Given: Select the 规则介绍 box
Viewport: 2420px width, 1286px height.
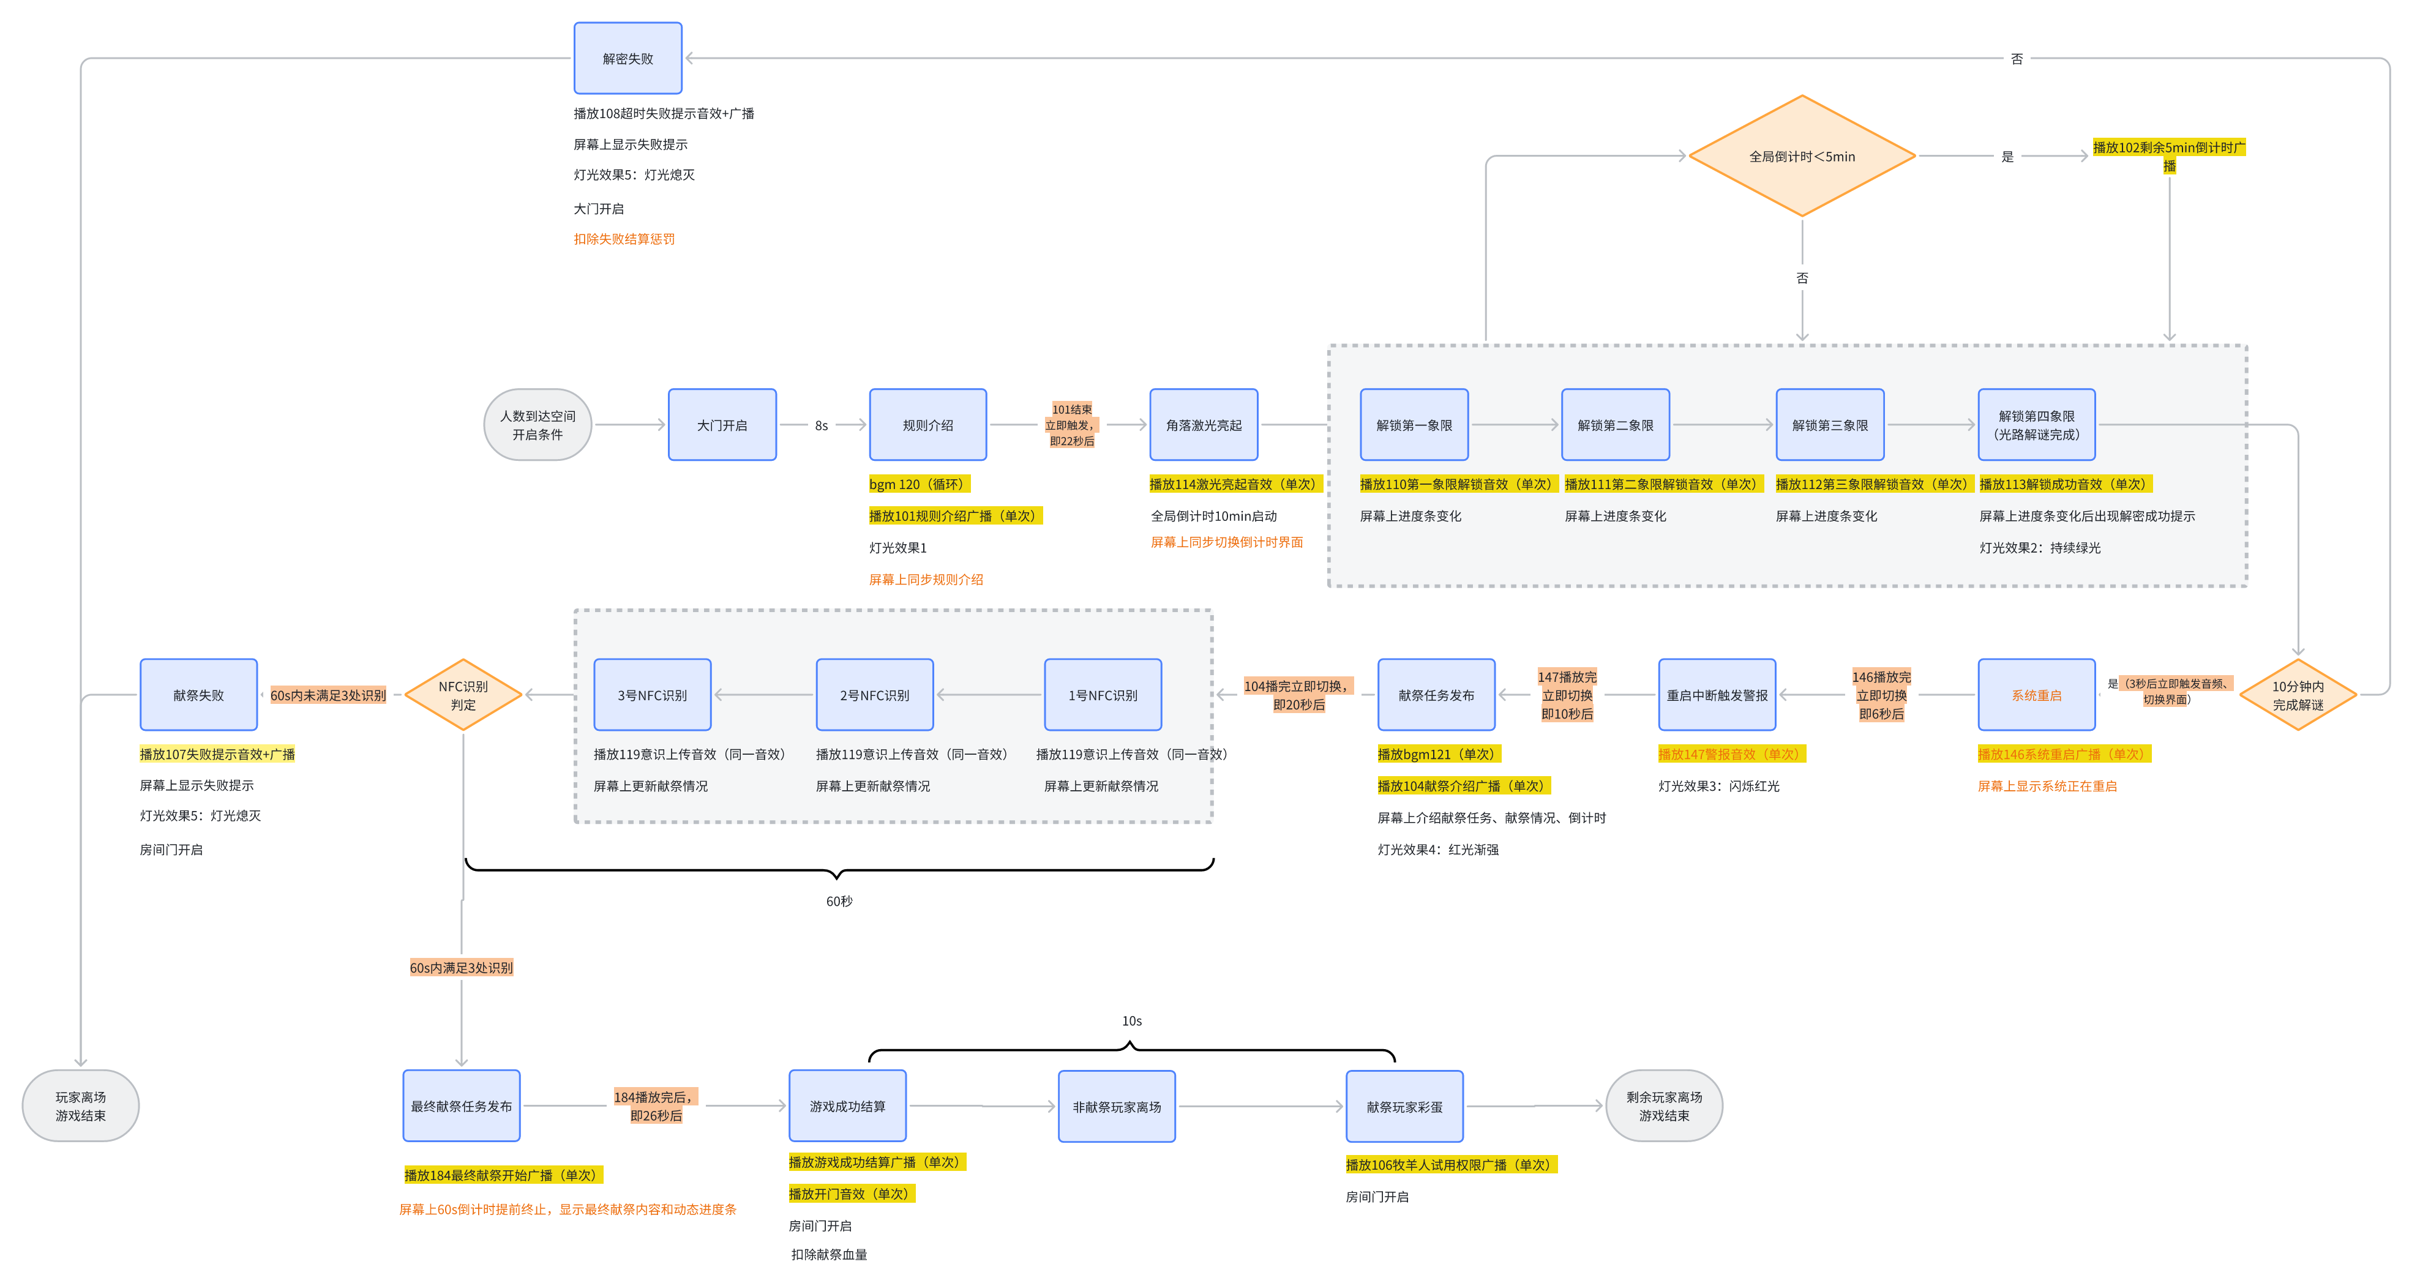Looking at the screenshot, I should click(x=928, y=425).
